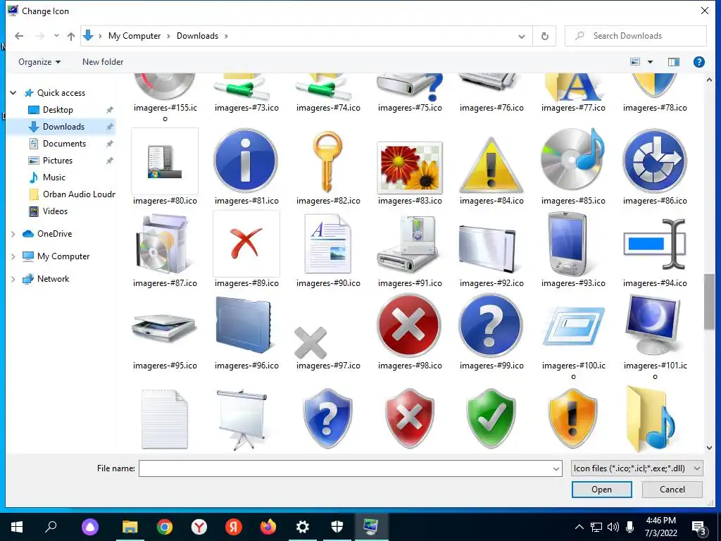The image size is (721, 541).
Task: Choose the PDA phone icon imageres-#93.ico
Action: [568, 243]
